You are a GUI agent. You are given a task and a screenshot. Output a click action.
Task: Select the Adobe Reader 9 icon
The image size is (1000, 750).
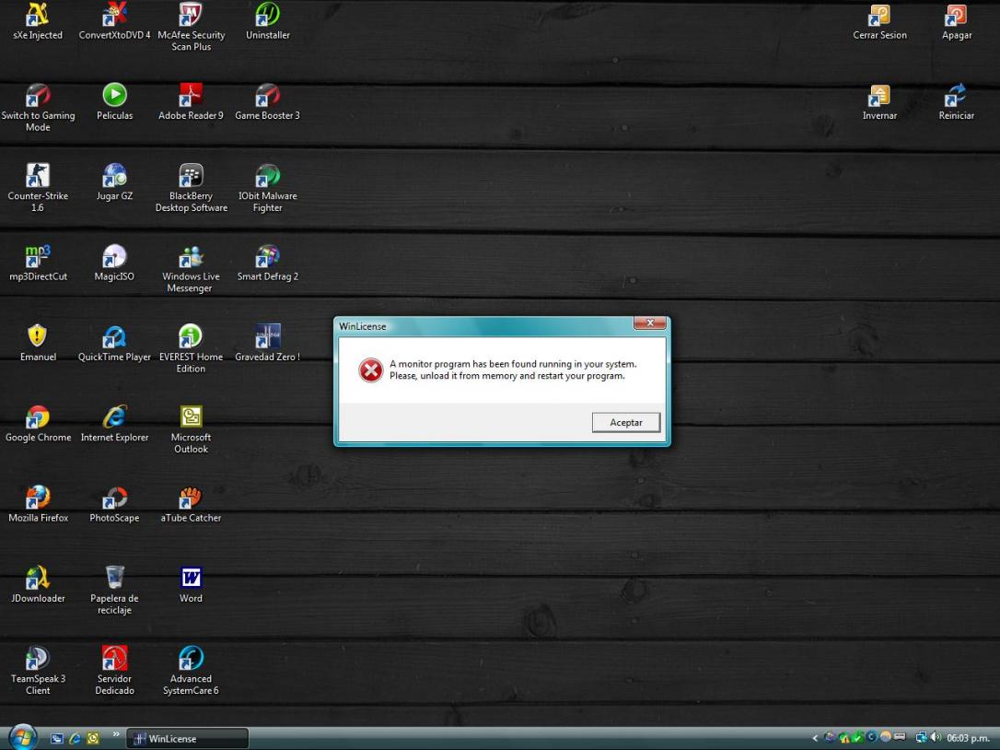(191, 101)
